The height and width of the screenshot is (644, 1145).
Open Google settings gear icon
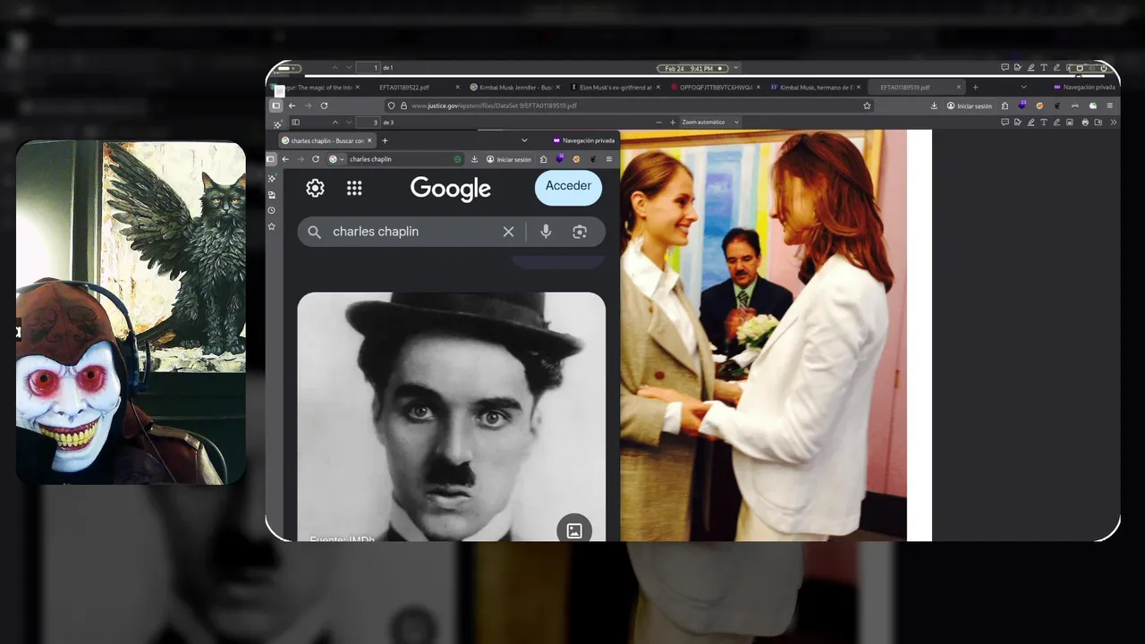point(315,188)
